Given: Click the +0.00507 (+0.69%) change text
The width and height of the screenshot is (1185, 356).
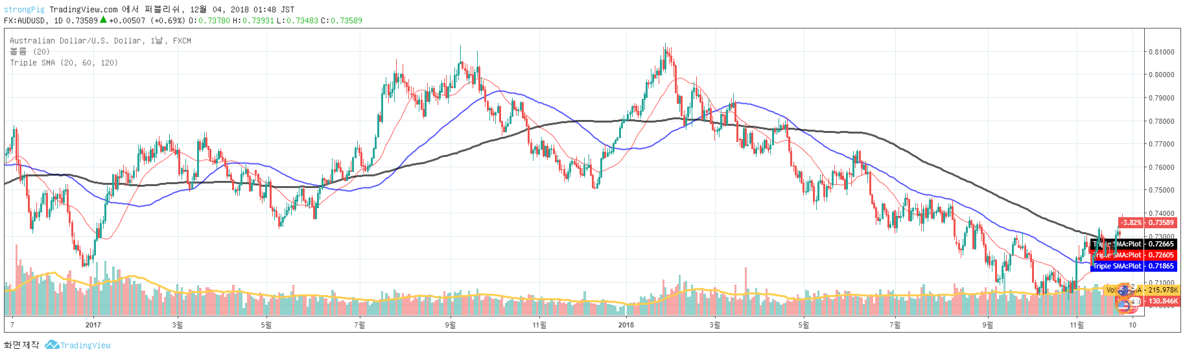Looking at the screenshot, I should (x=147, y=21).
